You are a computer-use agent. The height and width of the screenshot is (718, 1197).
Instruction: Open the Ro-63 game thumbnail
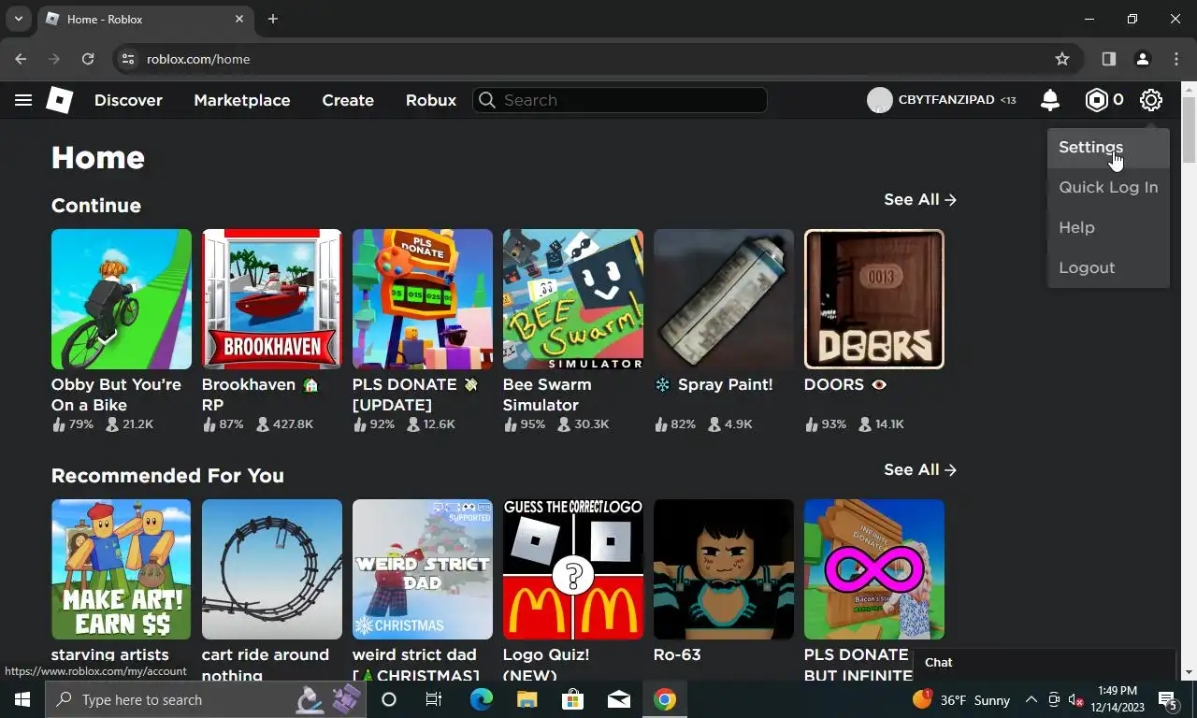(724, 569)
